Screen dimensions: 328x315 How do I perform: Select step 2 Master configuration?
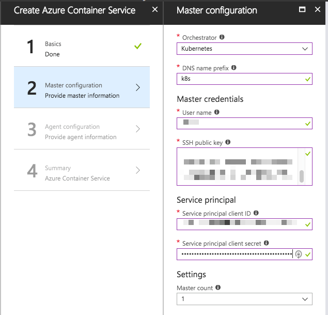coord(82,90)
